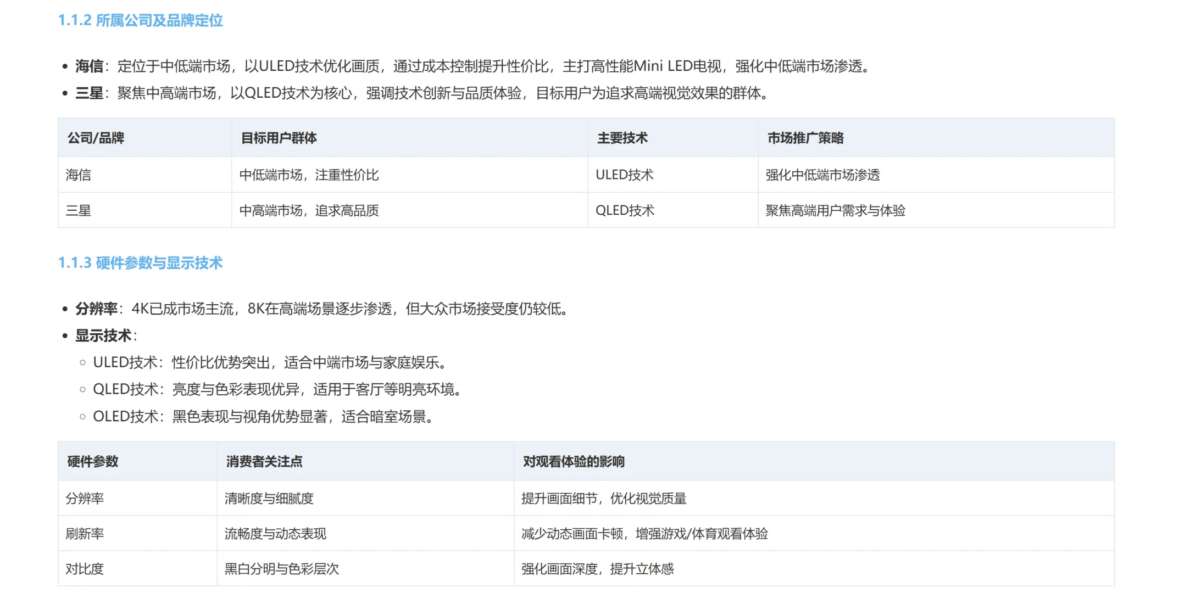This screenshot has width=1190, height=593.
Task: Click the 目标用户群体 column header
Action: [279, 138]
